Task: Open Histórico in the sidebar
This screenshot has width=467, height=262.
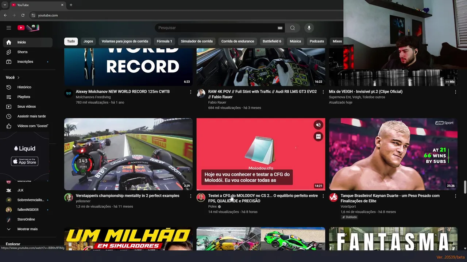Action: (x=28, y=87)
